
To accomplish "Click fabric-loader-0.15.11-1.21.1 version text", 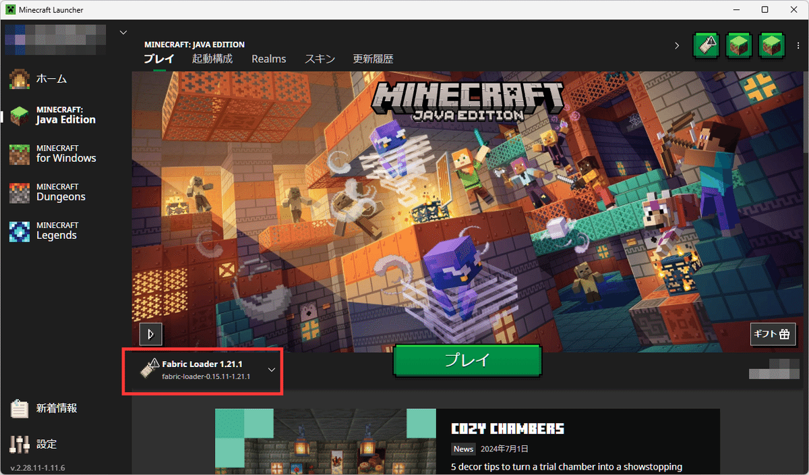I will (x=206, y=376).
